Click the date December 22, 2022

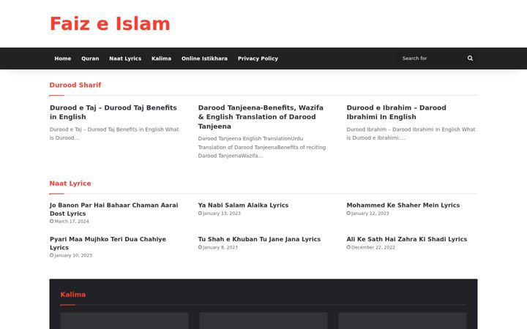click(373, 247)
